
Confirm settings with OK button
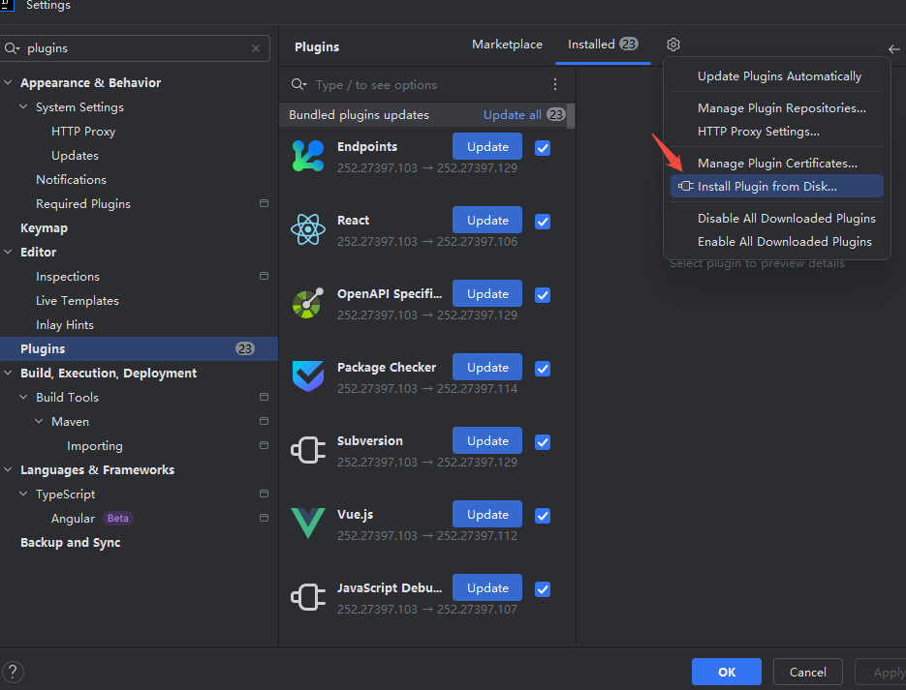[x=727, y=673]
